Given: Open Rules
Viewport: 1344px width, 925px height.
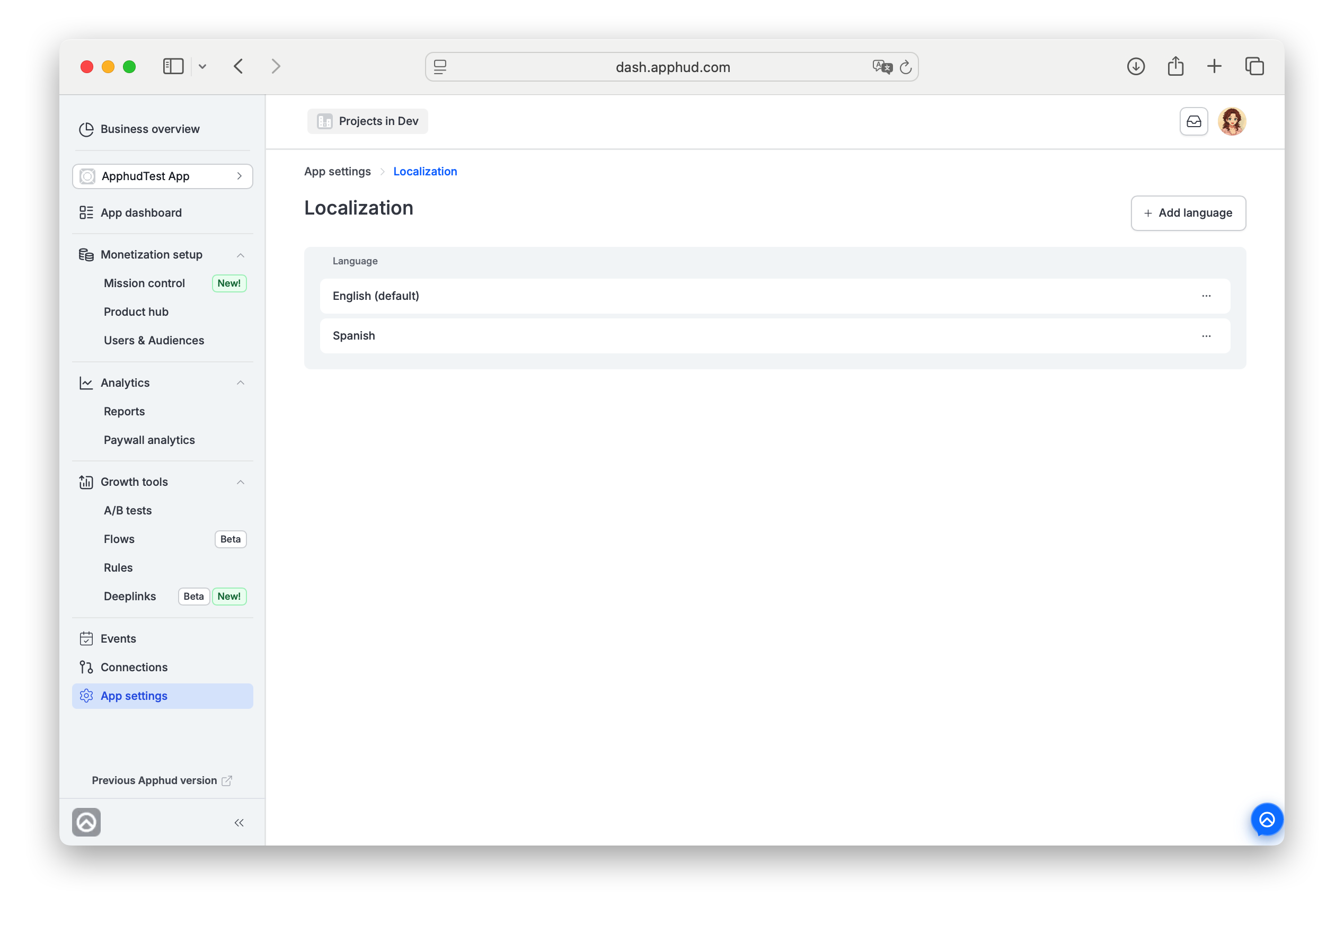Looking at the screenshot, I should pos(118,568).
